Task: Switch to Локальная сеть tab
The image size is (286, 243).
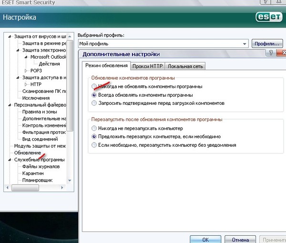Action: click(x=185, y=66)
